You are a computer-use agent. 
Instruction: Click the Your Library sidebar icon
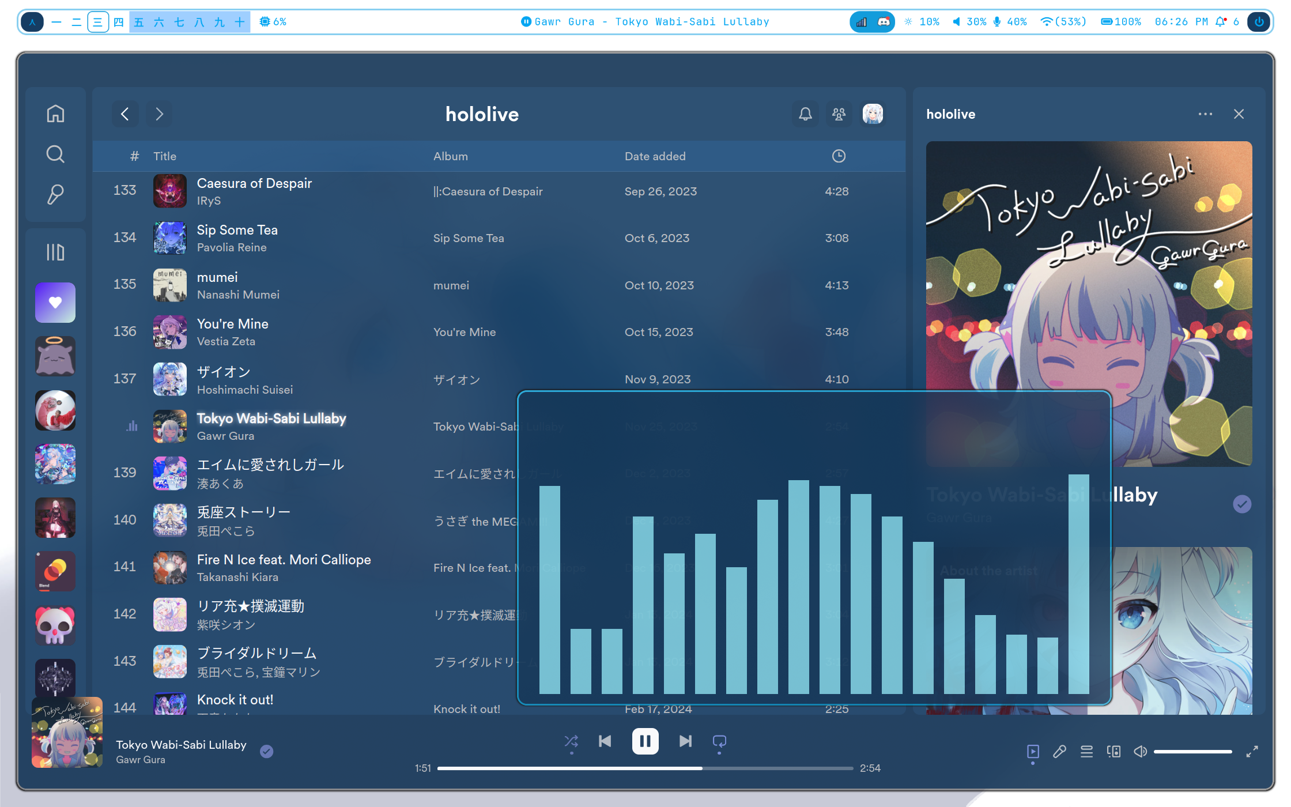[x=55, y=252]
